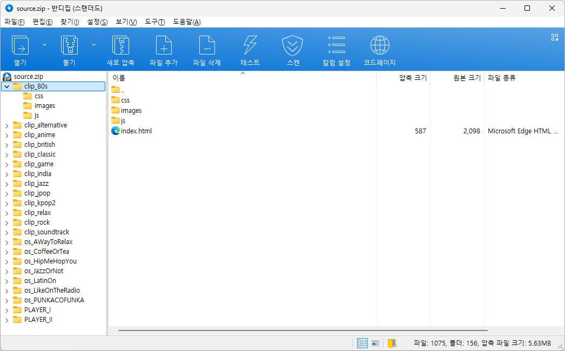Run the 테스트 (Test) lightning icon
Viewport: 565px width, 351px height.
tap(250, 45)
